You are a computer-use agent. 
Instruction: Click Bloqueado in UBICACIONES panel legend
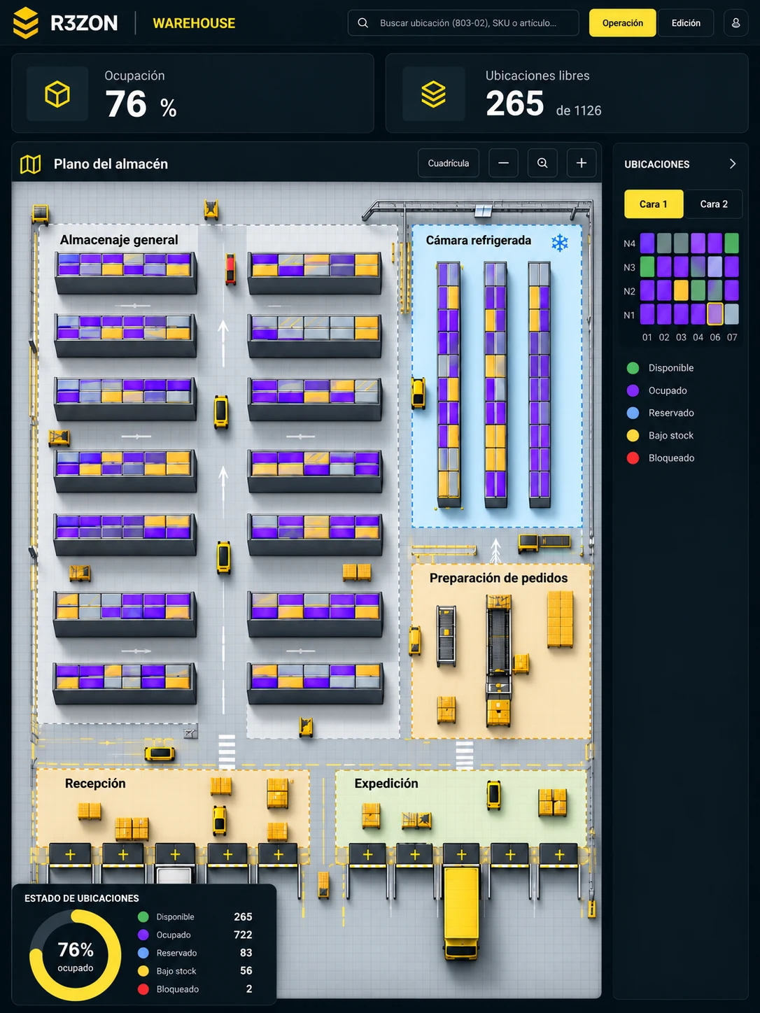click(661, 458)
